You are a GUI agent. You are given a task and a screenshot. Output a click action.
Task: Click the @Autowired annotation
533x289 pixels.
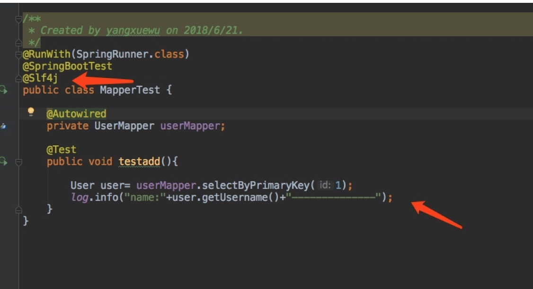(x=77, y=114)
